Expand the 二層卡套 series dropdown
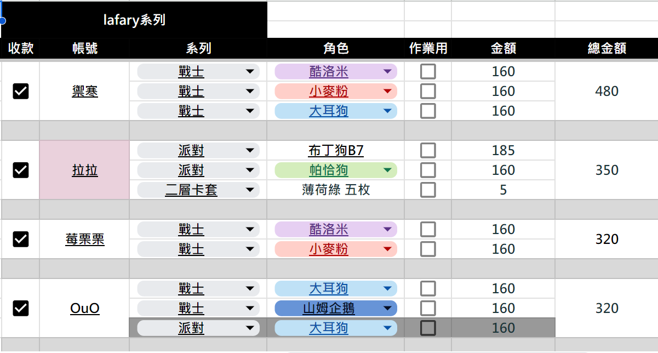Viewport: 658px width, 353px height. click(x=198, y=190)
